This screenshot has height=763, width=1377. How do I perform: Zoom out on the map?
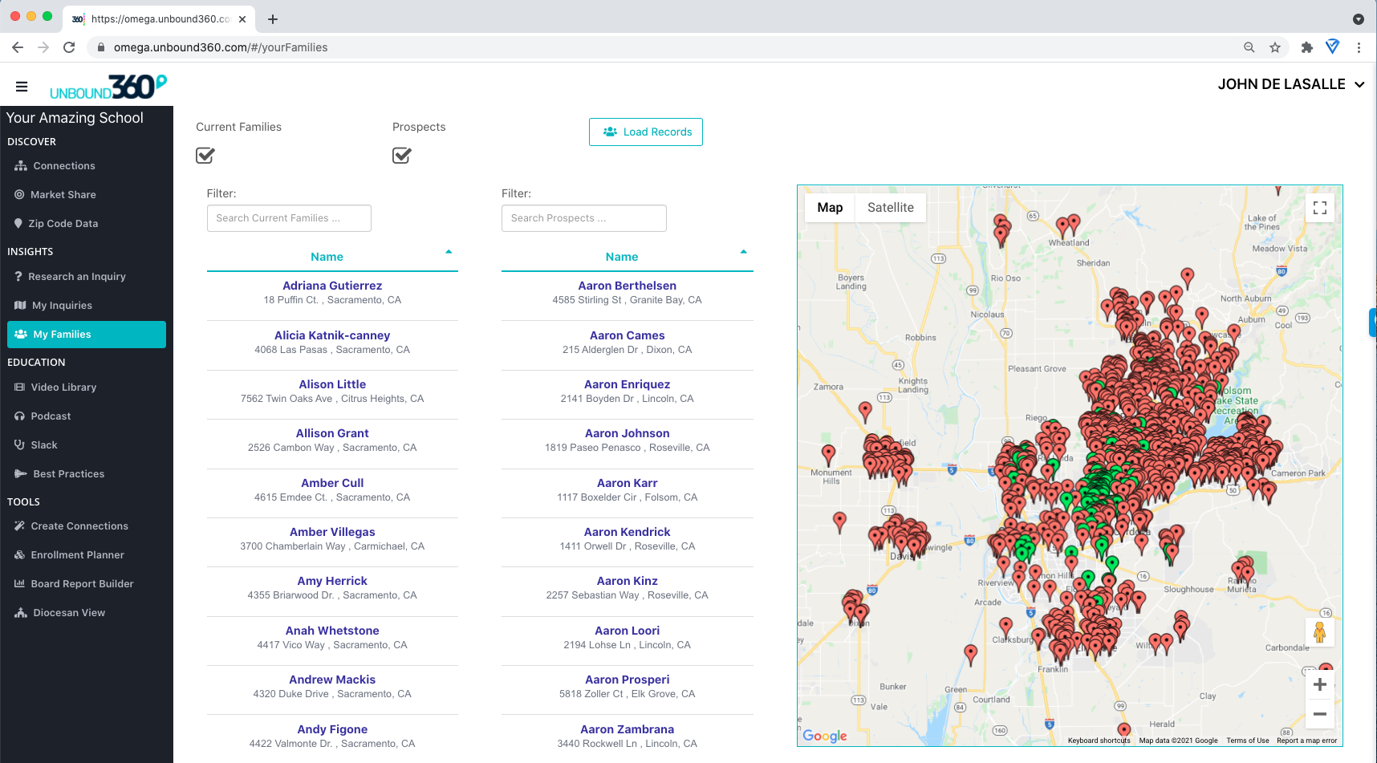[x=1320, y=714]
